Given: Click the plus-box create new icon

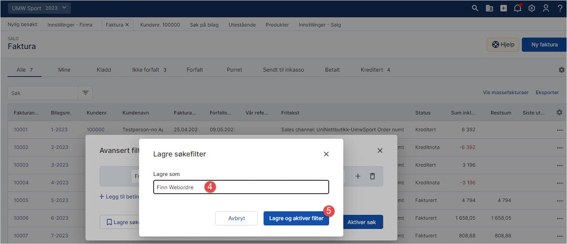Looking at the screenshot, I should 504,8.
